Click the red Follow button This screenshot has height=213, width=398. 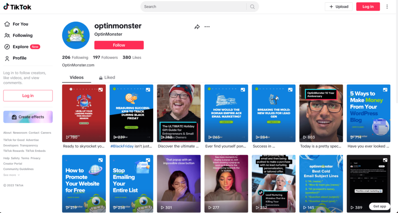tap(119, 45)
